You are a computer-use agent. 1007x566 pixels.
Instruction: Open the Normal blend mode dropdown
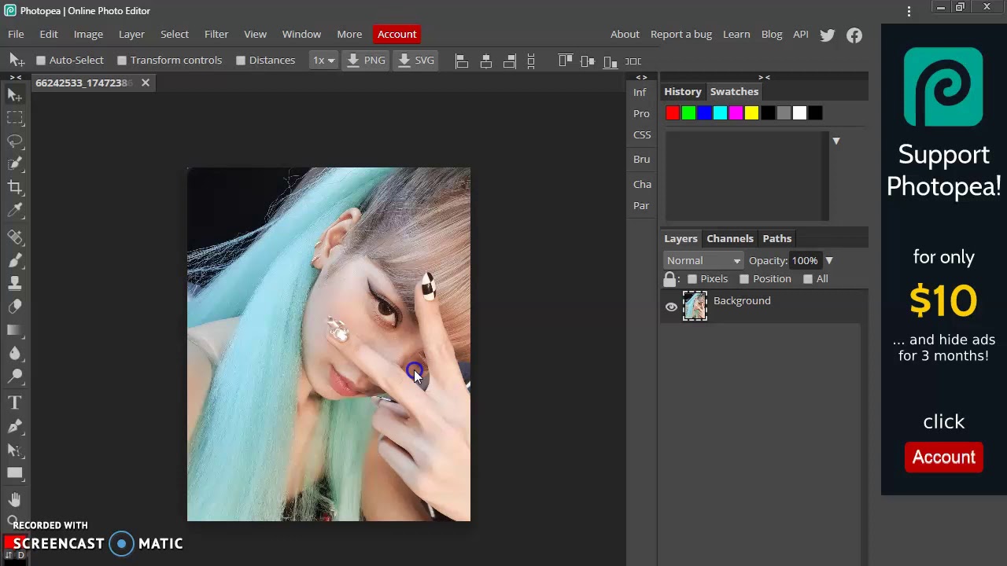click(x=703, y=261)
